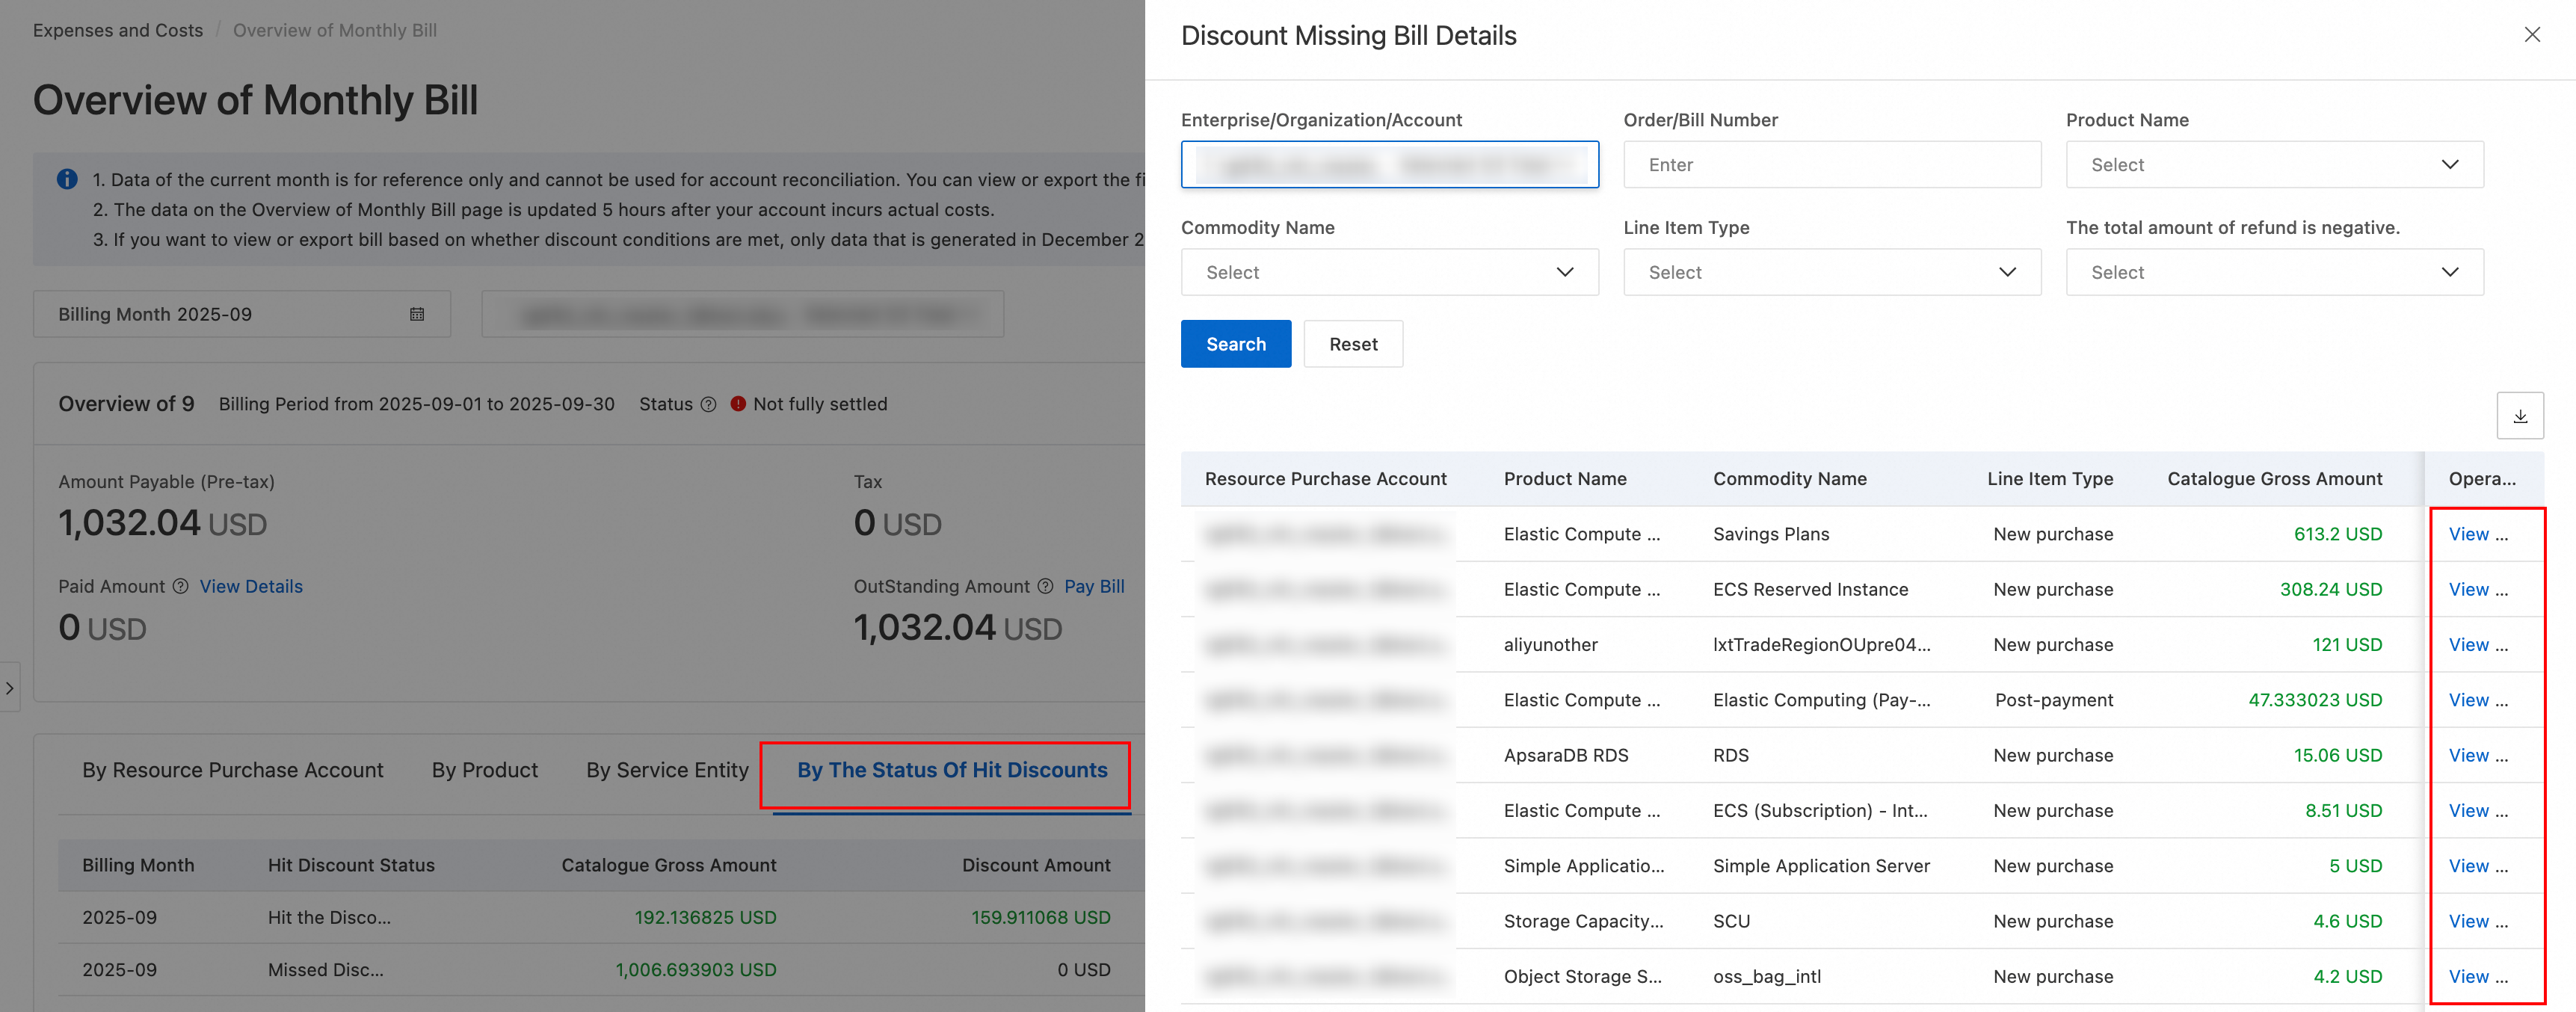The width and height of the screenshot is (2576, 1012).
Task: Select By Resource Purchase Account tab
Action: 232,770
